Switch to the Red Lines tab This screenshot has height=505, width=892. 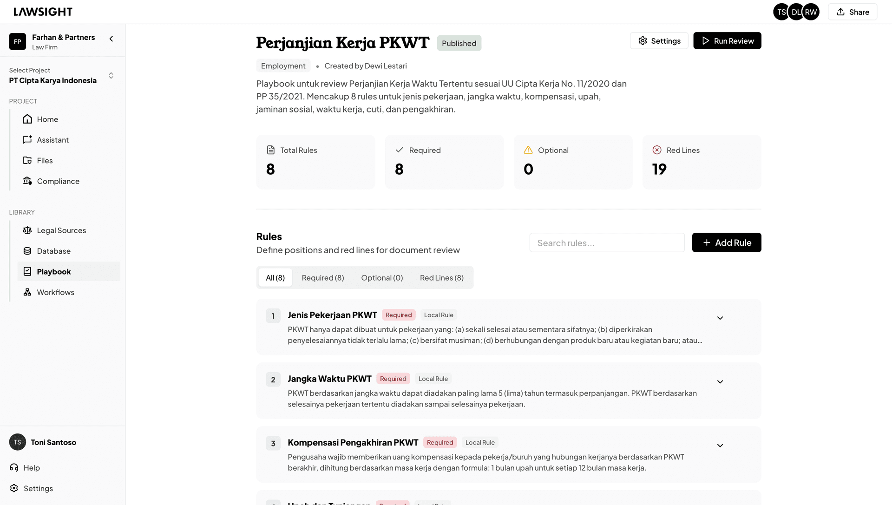441,277
